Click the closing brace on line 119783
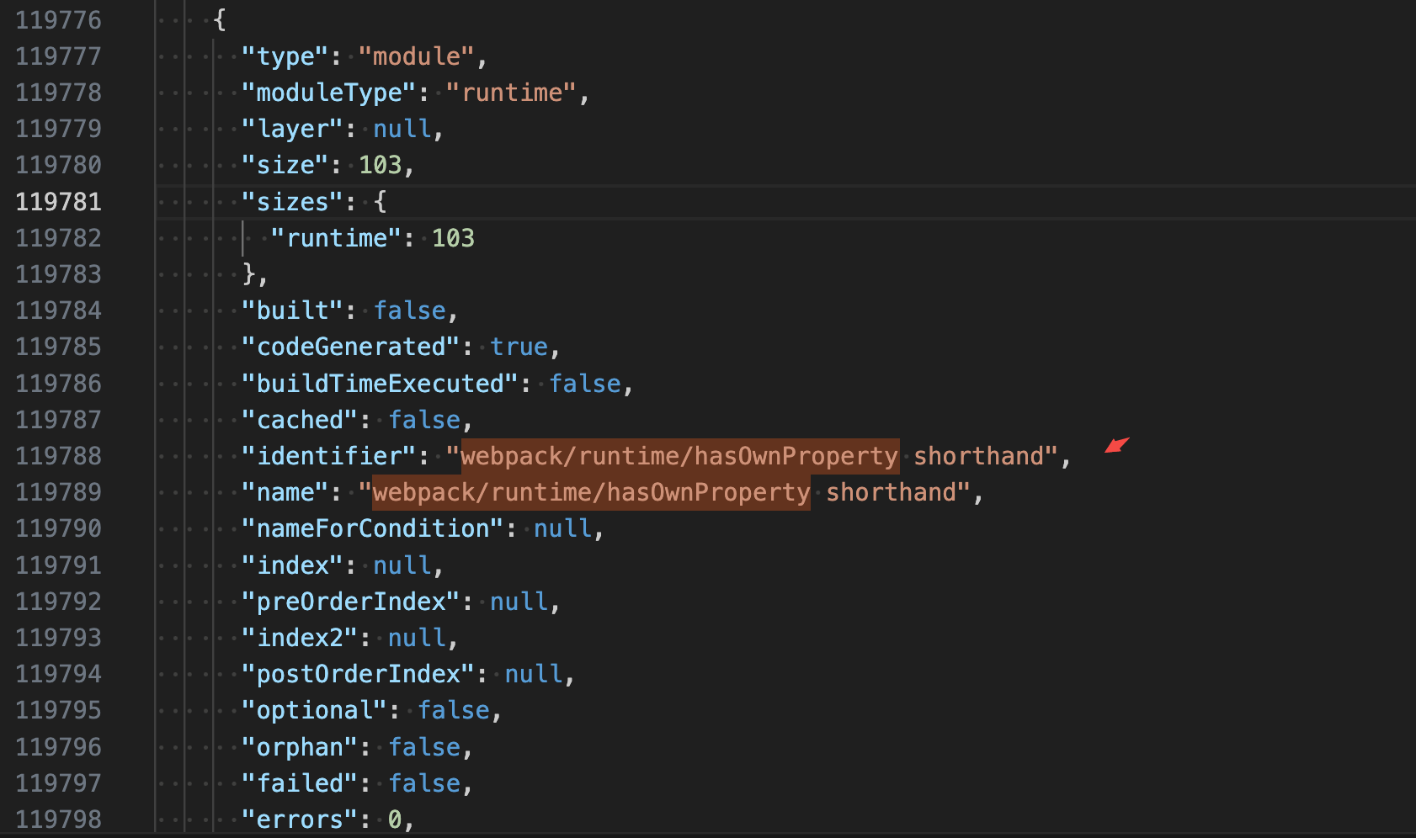Viewport: 1416px width, 838px height. (x=251, y=273)
